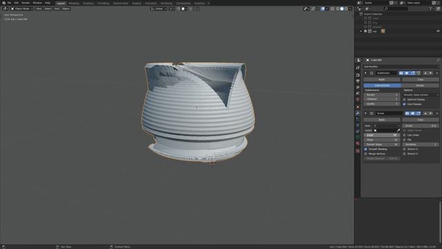Toggle Subdivision modifier viewport visibility

[x=407, y=73]
